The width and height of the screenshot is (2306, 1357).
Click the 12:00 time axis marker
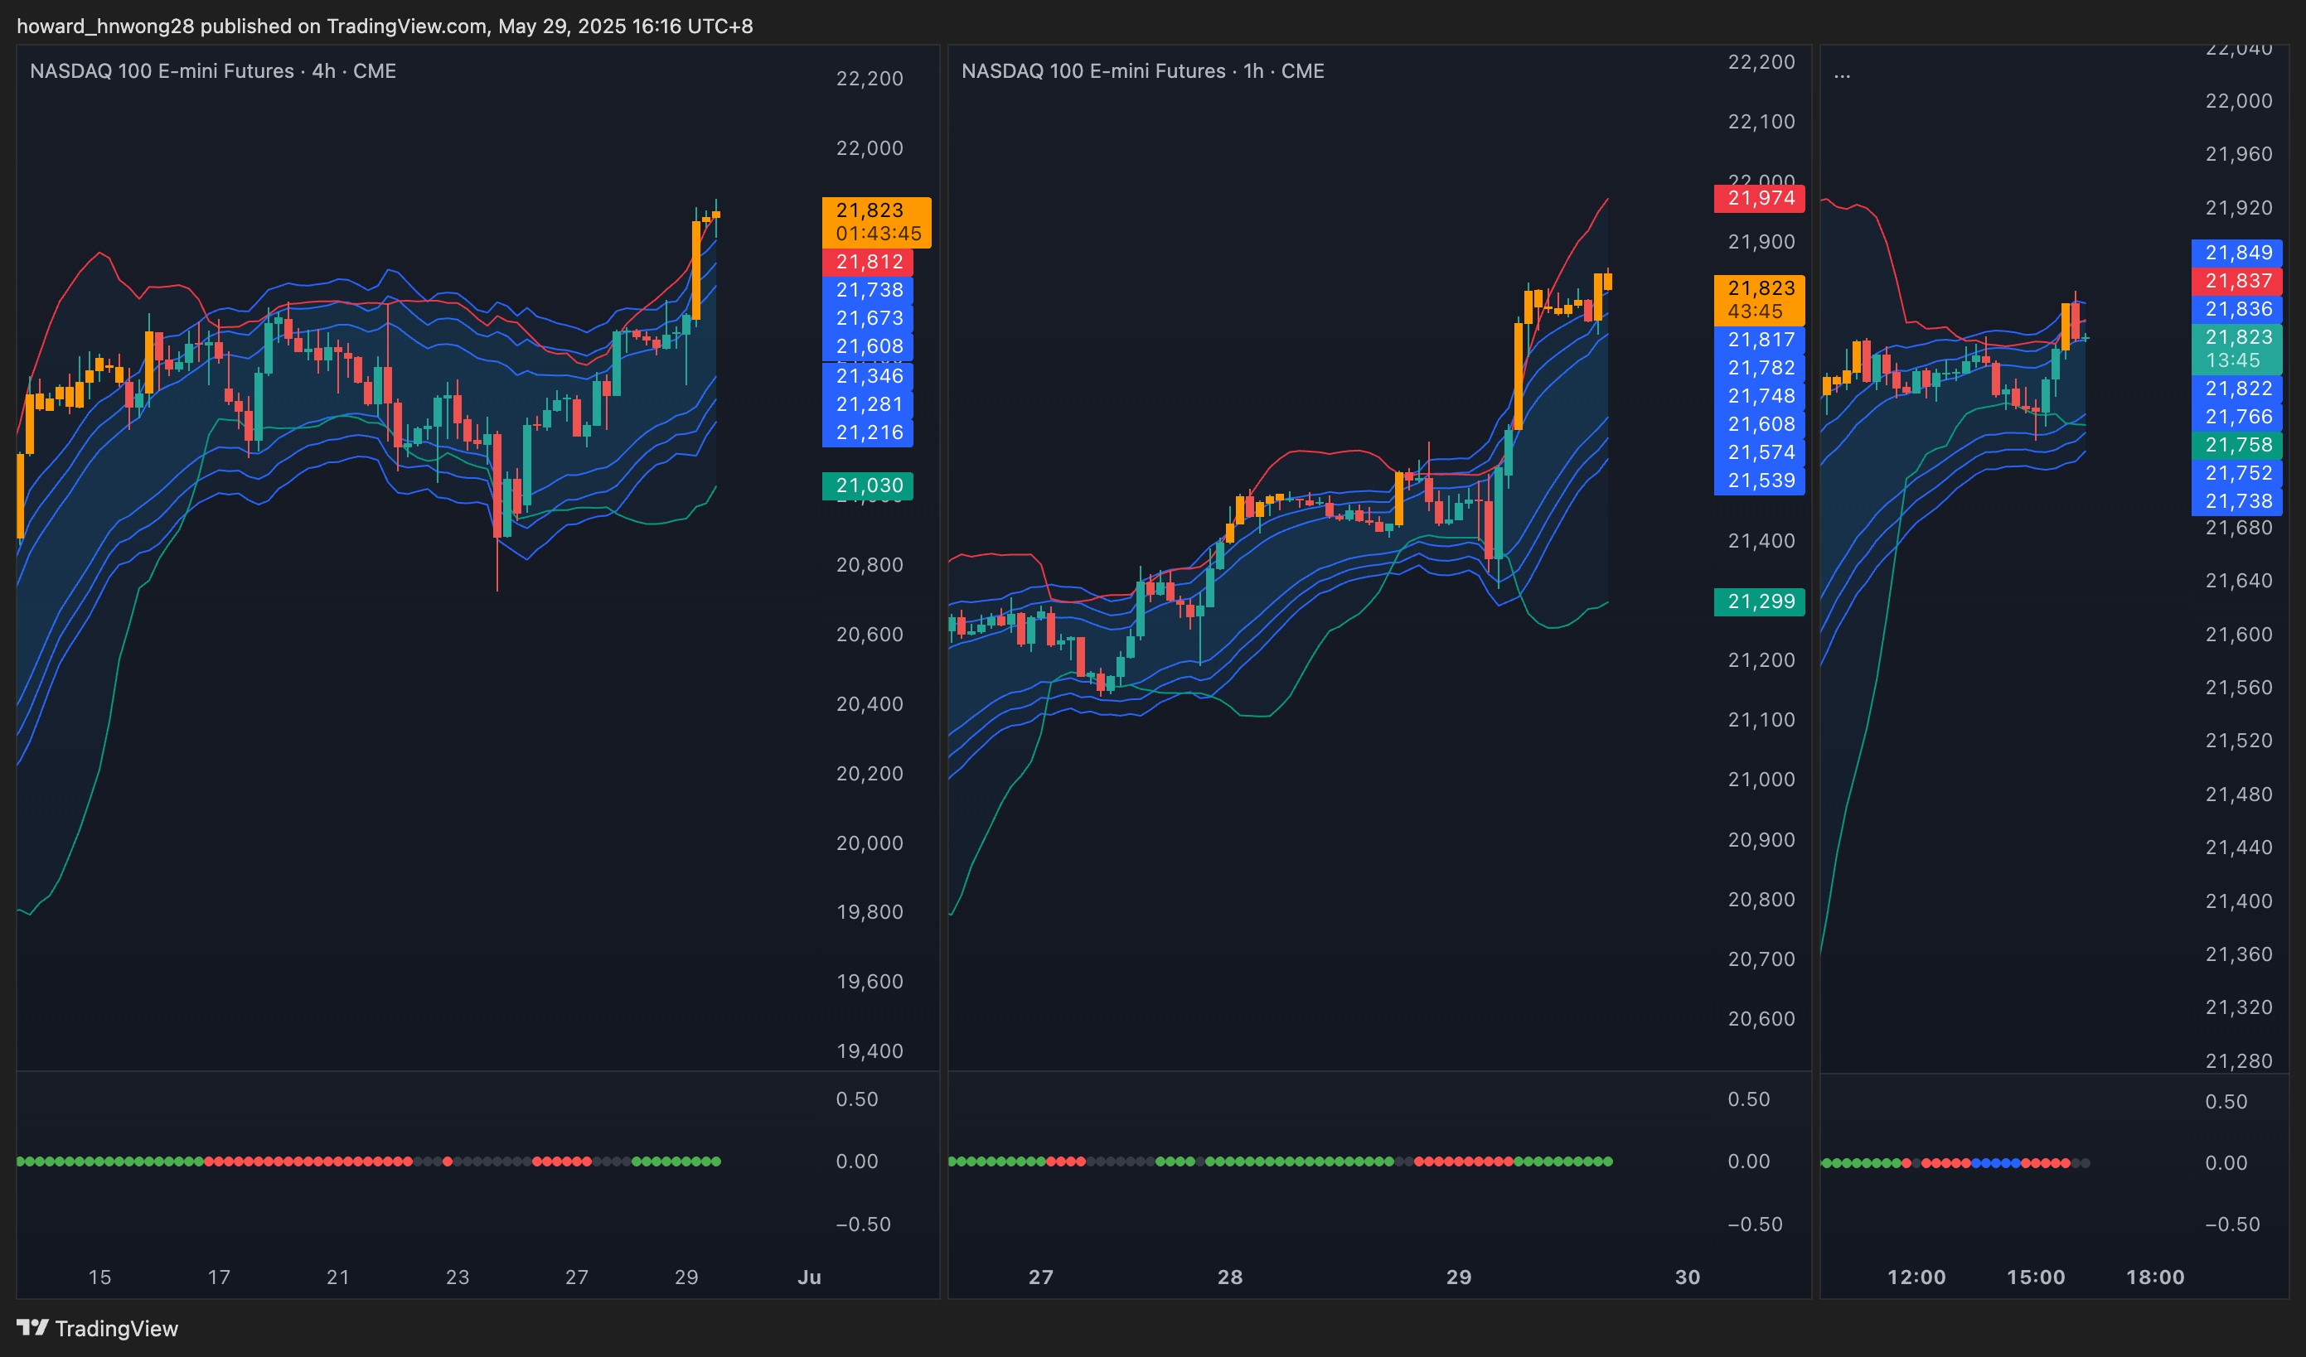(x=1916, y=1277)
